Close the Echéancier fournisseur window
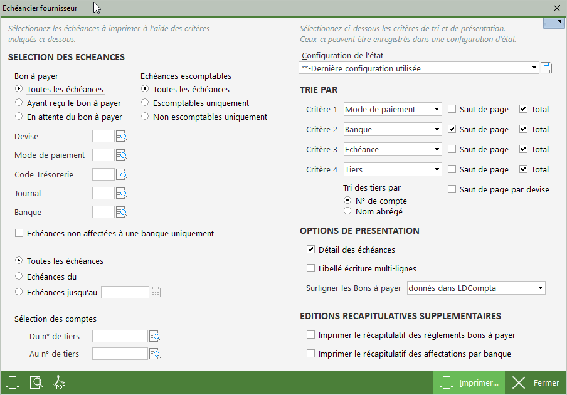 pyautogui.click(x=557, y=8)
